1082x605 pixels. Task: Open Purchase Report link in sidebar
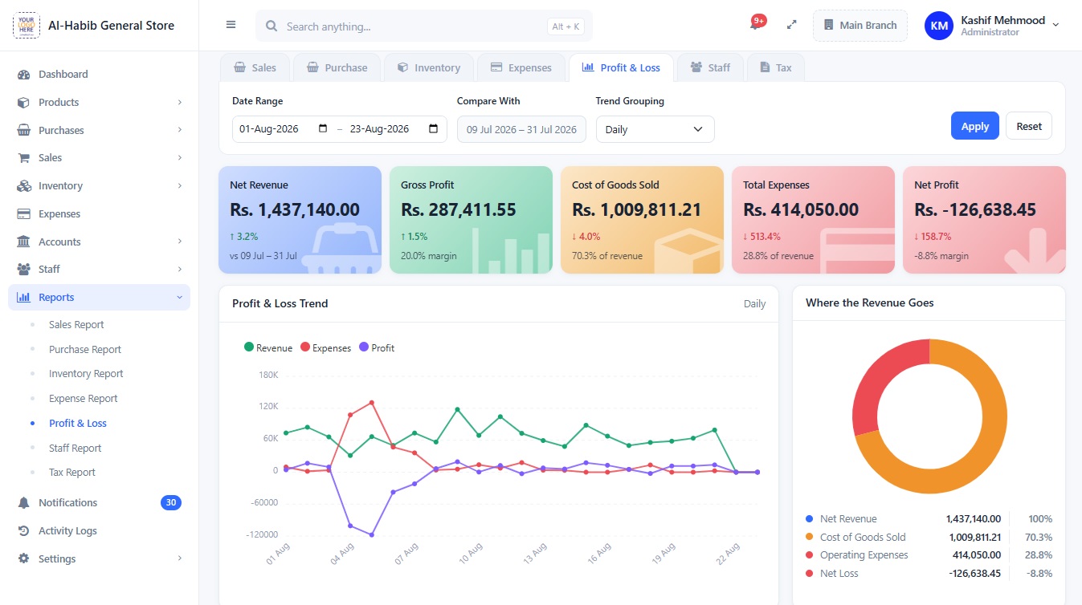click(x=85, y=350)
